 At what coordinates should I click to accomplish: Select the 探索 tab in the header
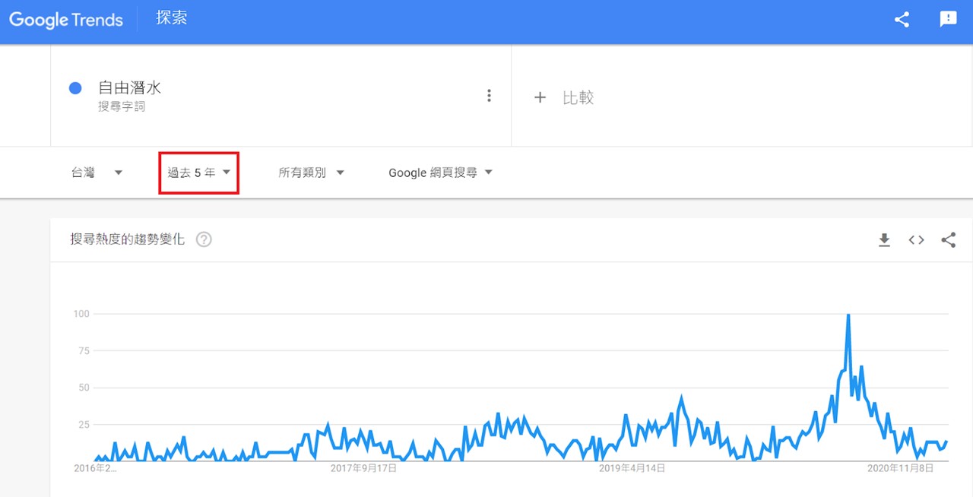172,18
